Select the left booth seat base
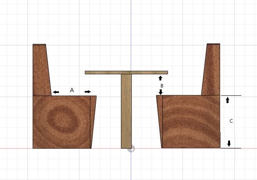The height and width of the screenshot is (180, 257). pos(61,122)
